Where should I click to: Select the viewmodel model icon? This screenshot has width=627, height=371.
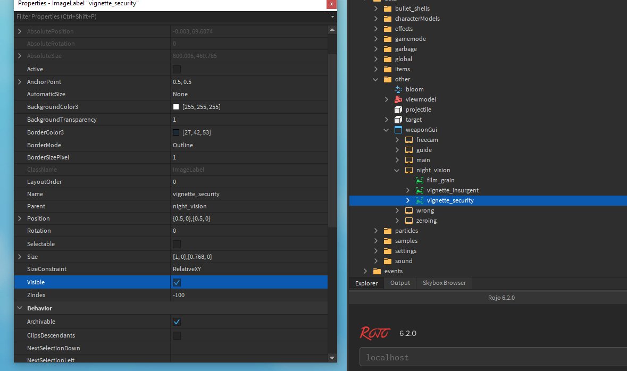398,99
